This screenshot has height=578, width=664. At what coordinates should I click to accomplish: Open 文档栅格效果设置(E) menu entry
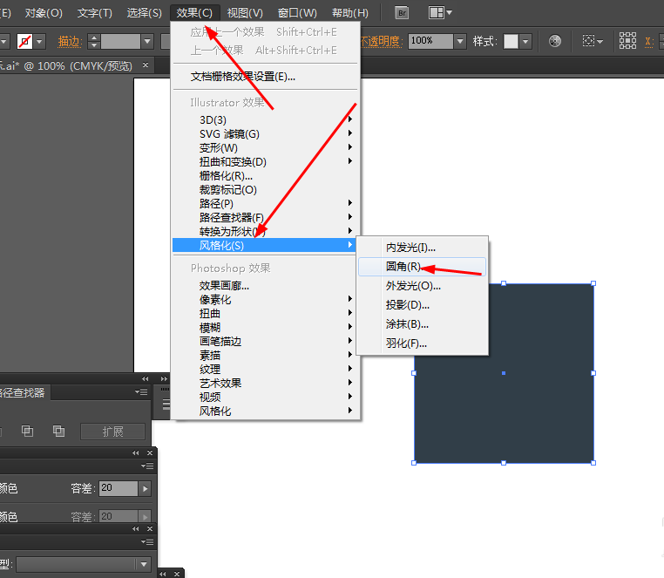pos(243,76)
